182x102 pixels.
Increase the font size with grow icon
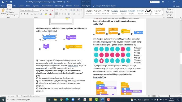pos(41,10)
